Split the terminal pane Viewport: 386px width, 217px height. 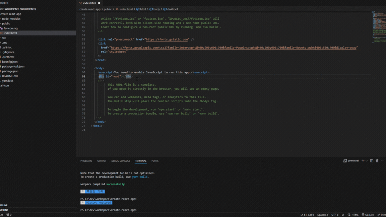(x=372, y=161)
